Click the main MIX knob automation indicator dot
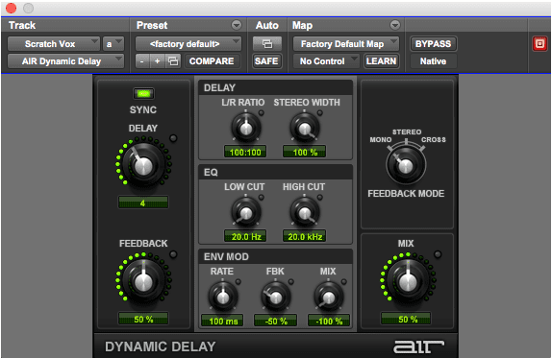This screenshot has height=358, width=552. click(x=438, y=254)
